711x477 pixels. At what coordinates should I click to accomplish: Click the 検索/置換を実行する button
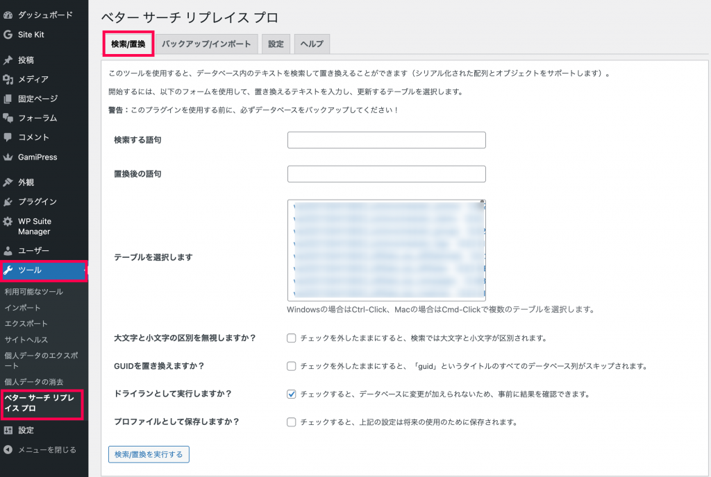coord(149,454)
